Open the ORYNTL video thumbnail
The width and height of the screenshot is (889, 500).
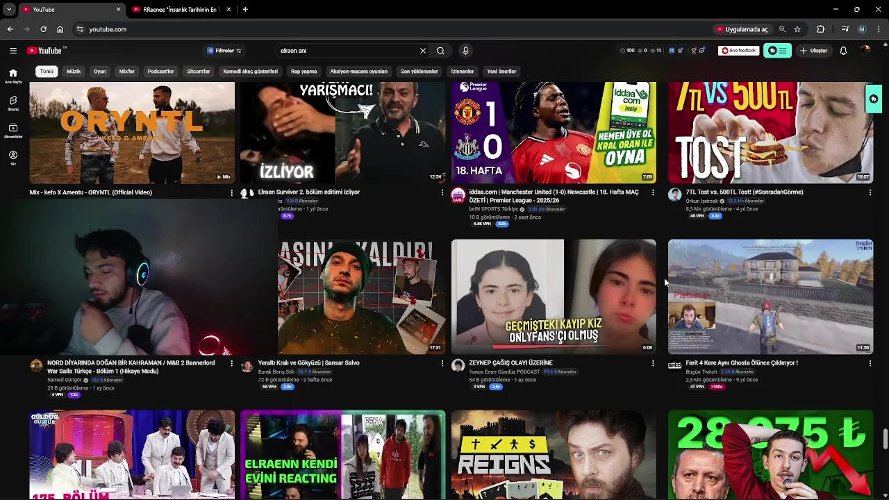coord(132,133)
